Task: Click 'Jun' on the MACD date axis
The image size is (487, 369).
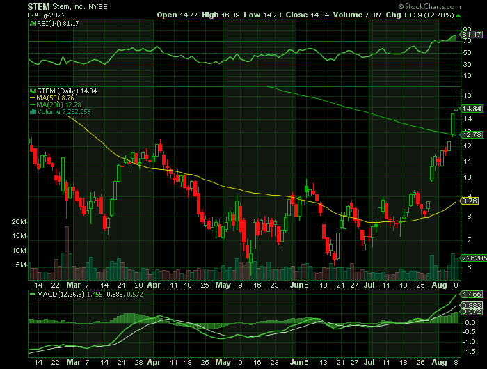Action: coord(296,363)
